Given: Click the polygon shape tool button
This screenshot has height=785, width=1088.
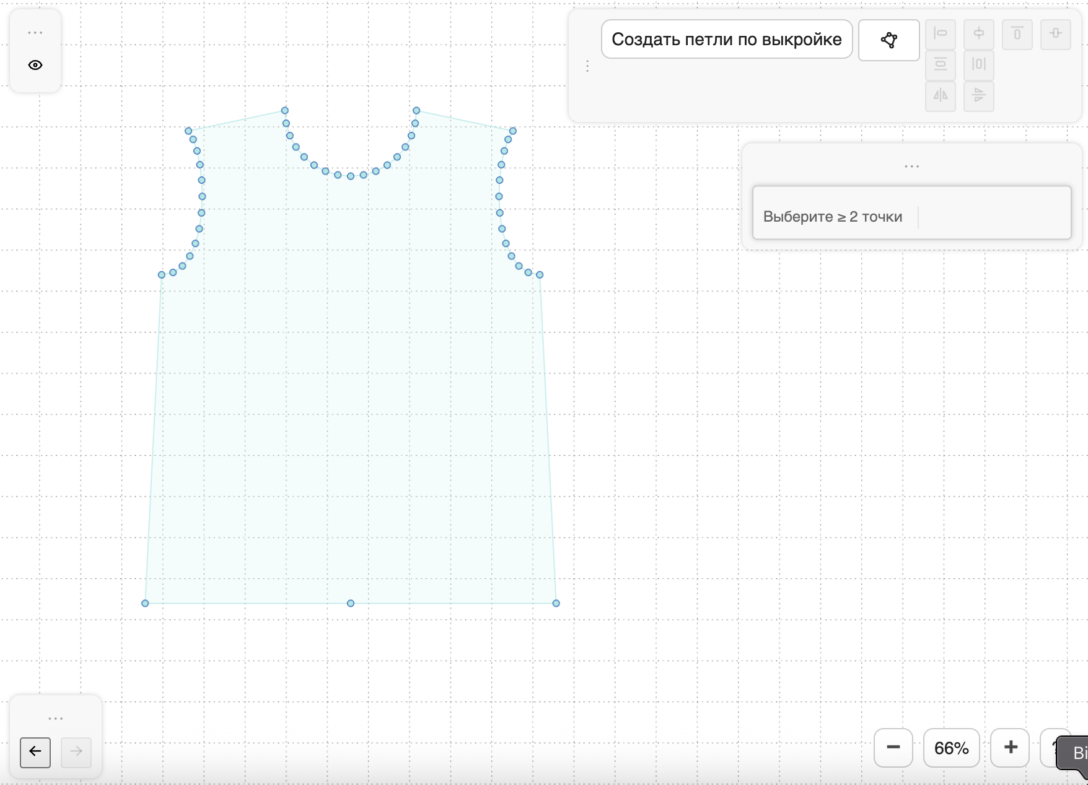Looking at the screenshot, I should point(888,40).
